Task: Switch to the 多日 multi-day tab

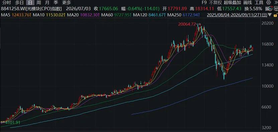Action: coord(19,2)
